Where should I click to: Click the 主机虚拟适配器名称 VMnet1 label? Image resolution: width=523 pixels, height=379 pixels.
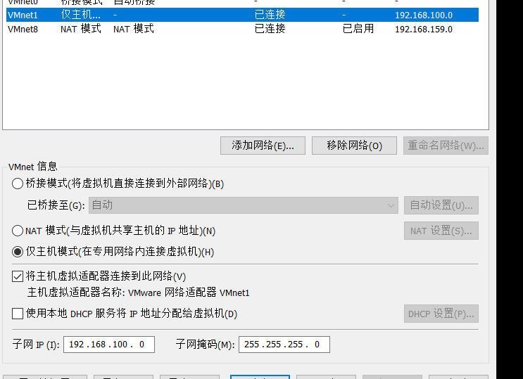[x=138, y=293]
